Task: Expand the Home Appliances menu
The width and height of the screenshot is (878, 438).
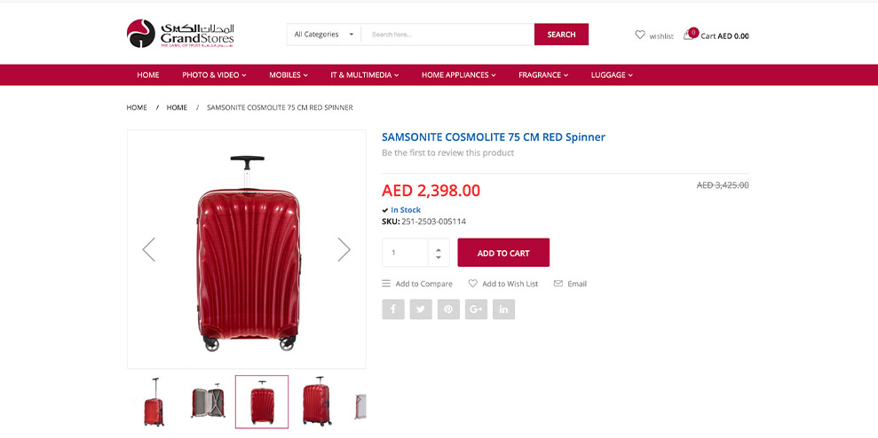Action: tap(458, 75)
